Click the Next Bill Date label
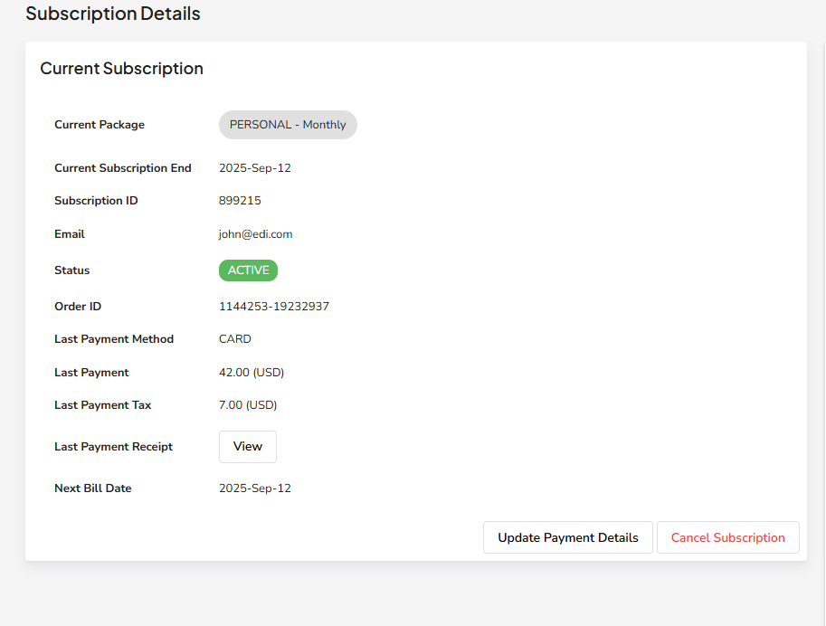The width and height of the screenshot is (826, 626). point(92,488)
